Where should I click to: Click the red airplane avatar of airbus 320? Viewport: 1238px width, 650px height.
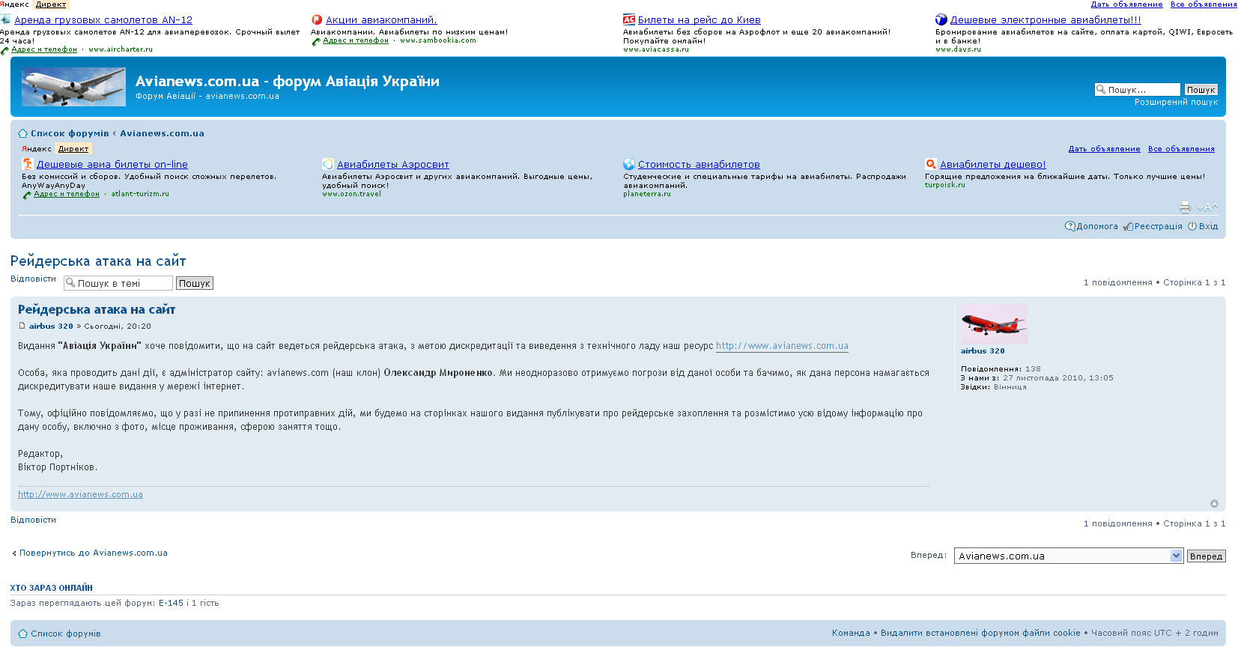pos(995,324)
